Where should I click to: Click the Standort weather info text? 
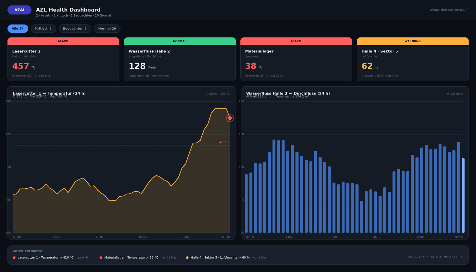[436, 257]
